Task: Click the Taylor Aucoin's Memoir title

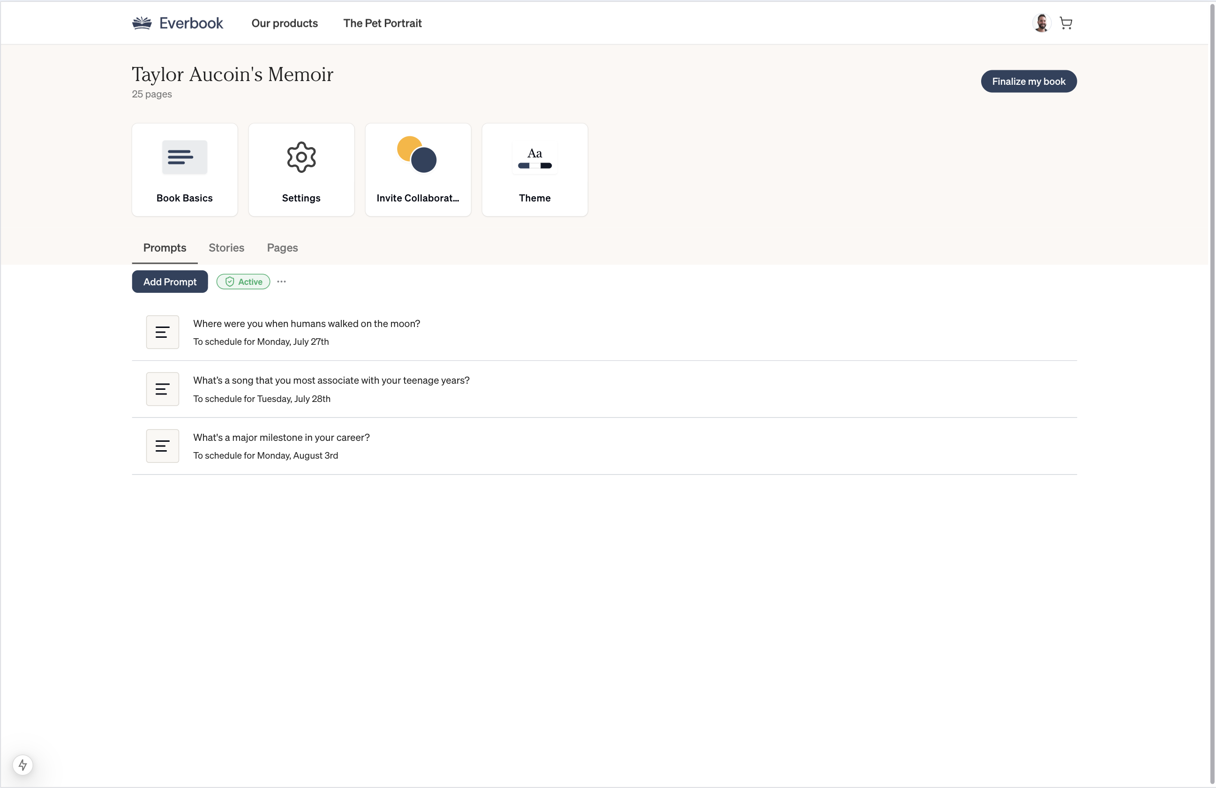Action: pyautogui.click(x=233, y=74)
